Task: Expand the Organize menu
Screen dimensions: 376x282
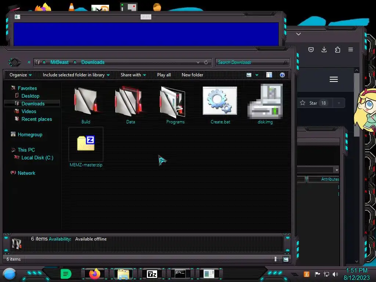Action: [x=21, y=75]
